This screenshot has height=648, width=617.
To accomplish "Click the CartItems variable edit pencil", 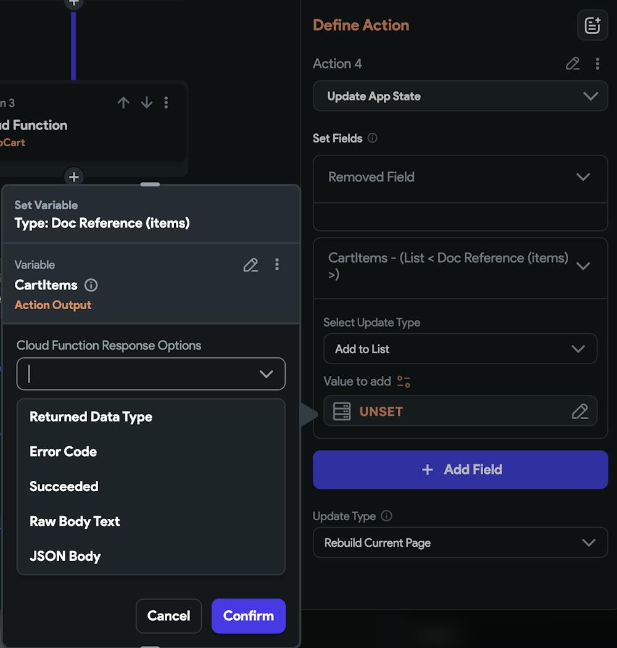I will tap(251, 265).
